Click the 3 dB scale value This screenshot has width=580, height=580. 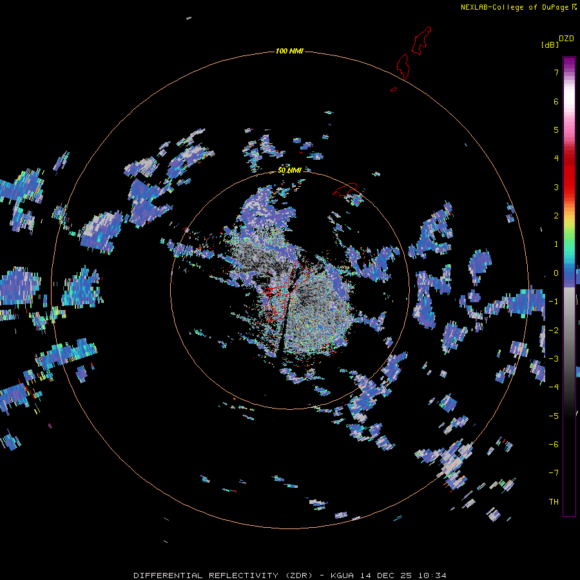point(556,187)
